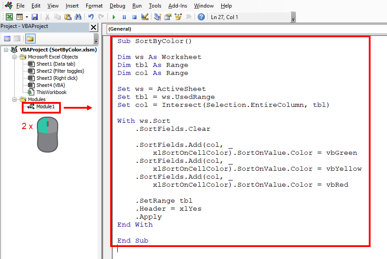Click the Set tbl = ws.UsedRange line

click(x=166, y=97)
